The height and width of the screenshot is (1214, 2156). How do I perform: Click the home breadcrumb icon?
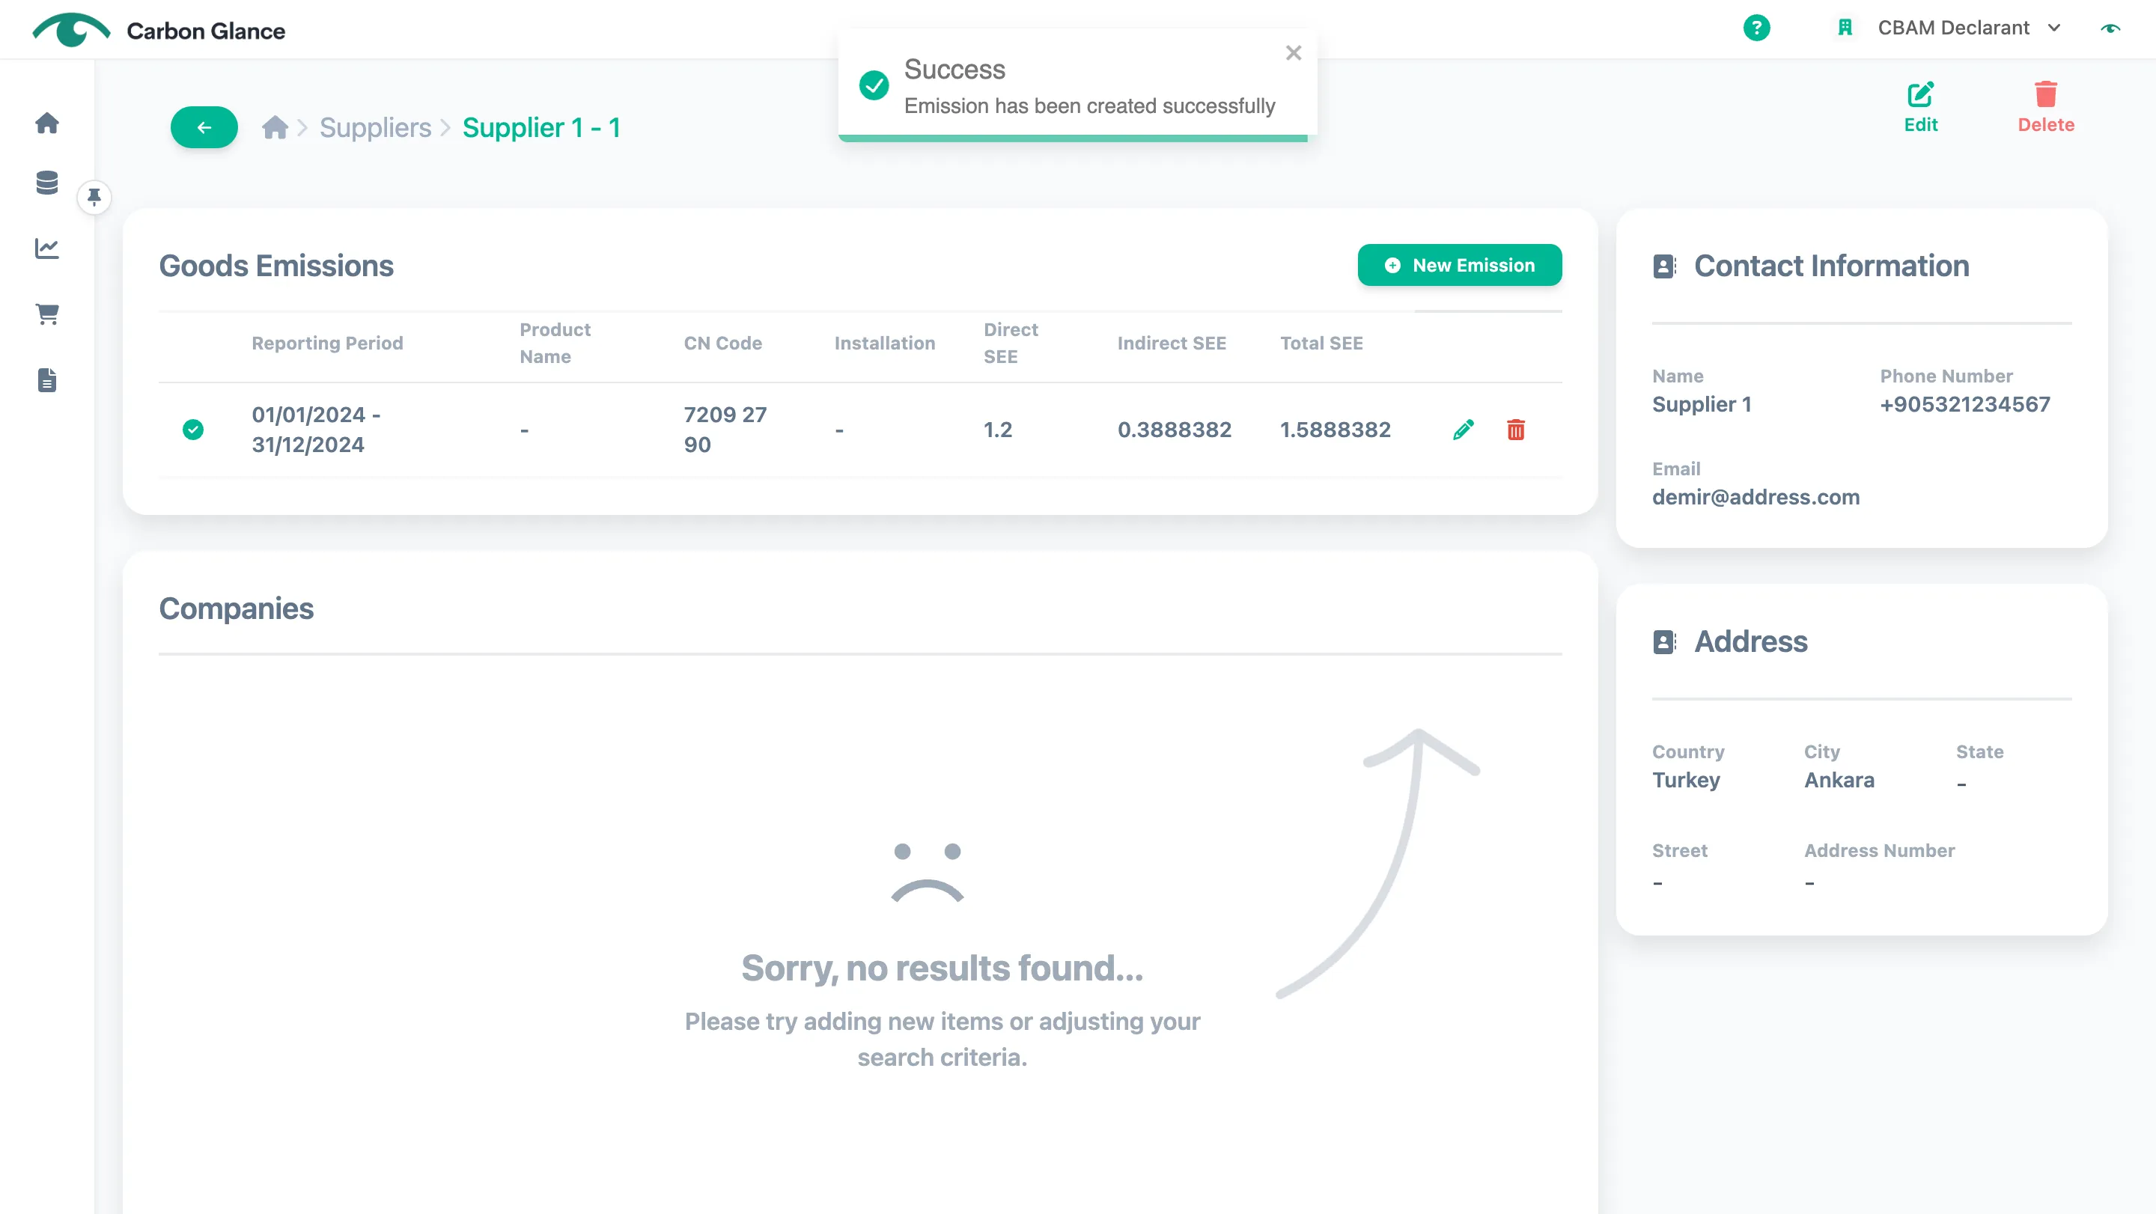pyautogui.click(x=275, y=127)
